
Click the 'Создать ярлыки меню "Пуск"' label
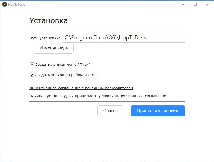(x=62, y=65)
